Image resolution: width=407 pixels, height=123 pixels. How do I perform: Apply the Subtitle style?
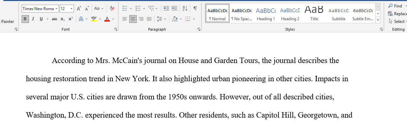pos(339,13)
